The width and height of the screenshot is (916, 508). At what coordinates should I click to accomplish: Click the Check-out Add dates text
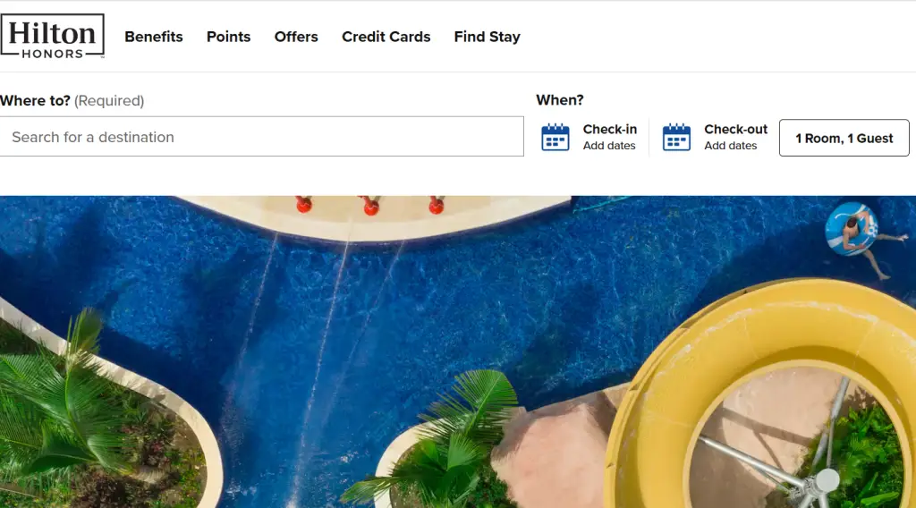click(730, 146)
